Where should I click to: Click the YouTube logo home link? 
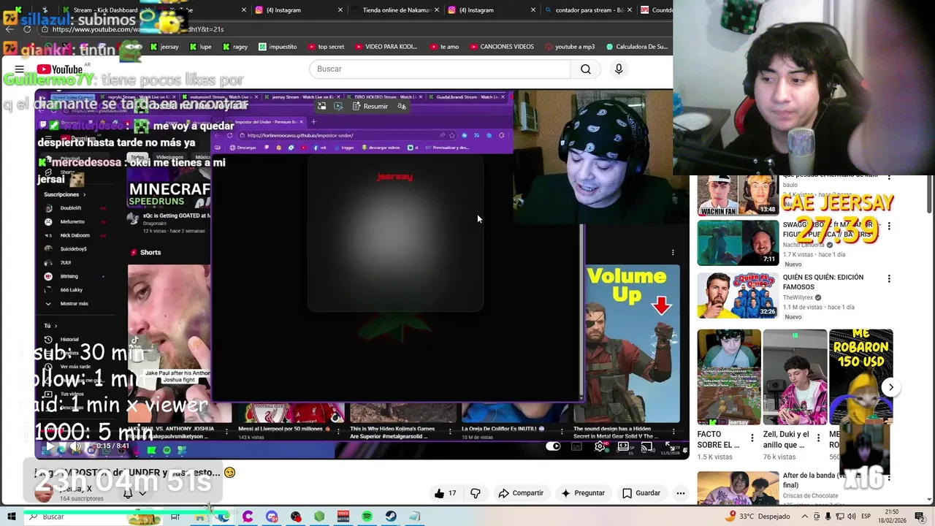[59, 69]
